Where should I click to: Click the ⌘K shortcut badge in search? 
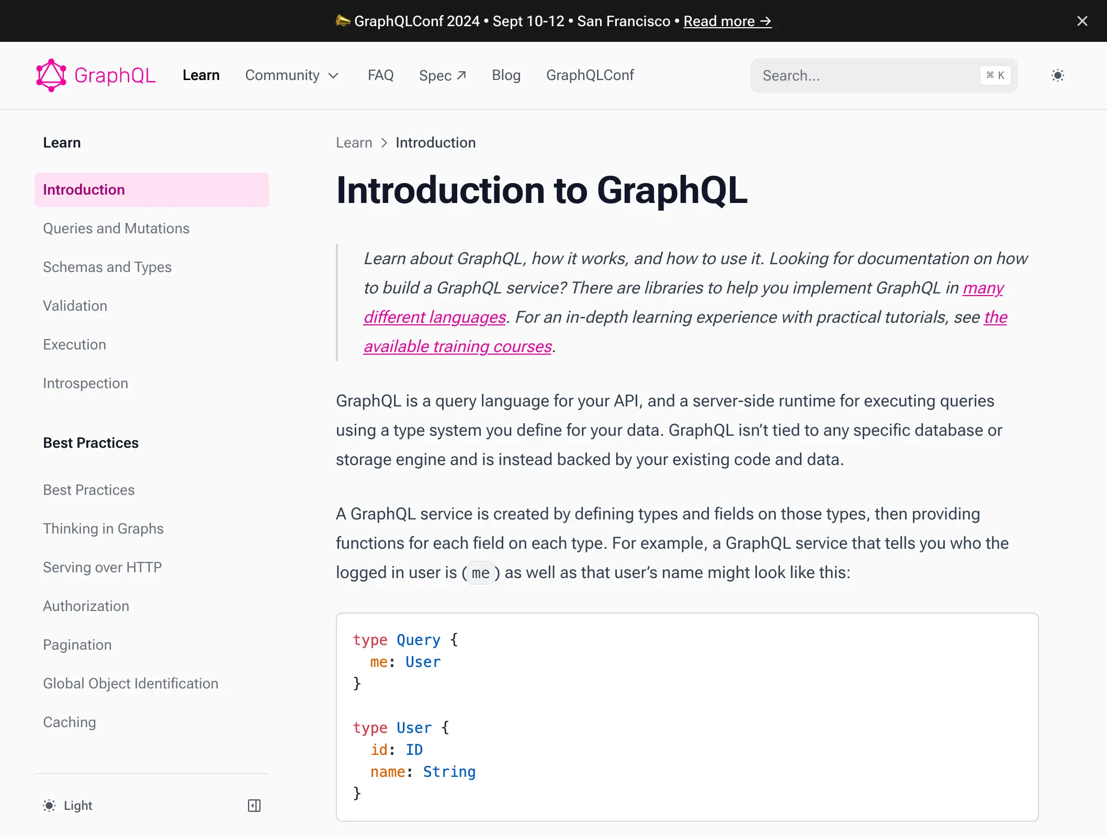coord(995,75)
